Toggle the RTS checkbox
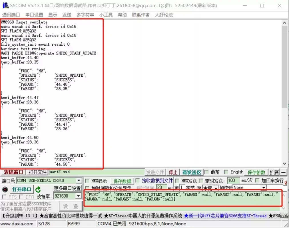Screen dimensions: 289x228 [4, 197]
